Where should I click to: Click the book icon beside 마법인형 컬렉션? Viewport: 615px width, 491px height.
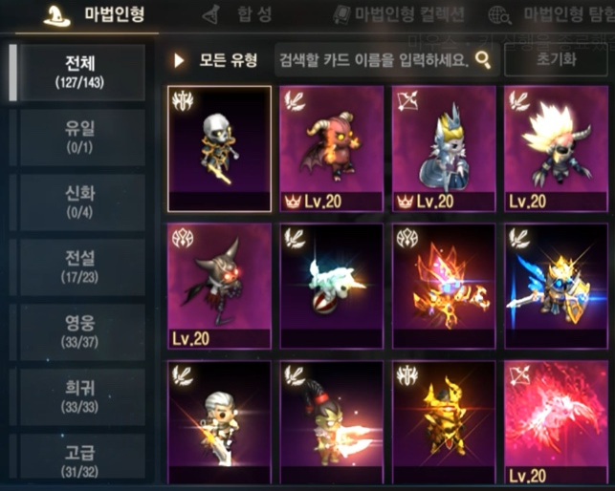point(341,15)
